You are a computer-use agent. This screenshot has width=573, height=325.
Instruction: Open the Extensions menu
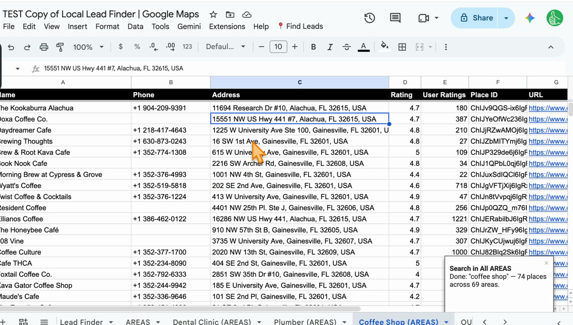point(227,27)
